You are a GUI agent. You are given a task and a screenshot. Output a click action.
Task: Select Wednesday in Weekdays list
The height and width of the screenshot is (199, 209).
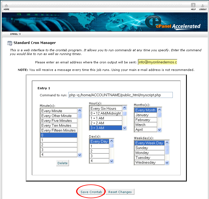[150, 162]
